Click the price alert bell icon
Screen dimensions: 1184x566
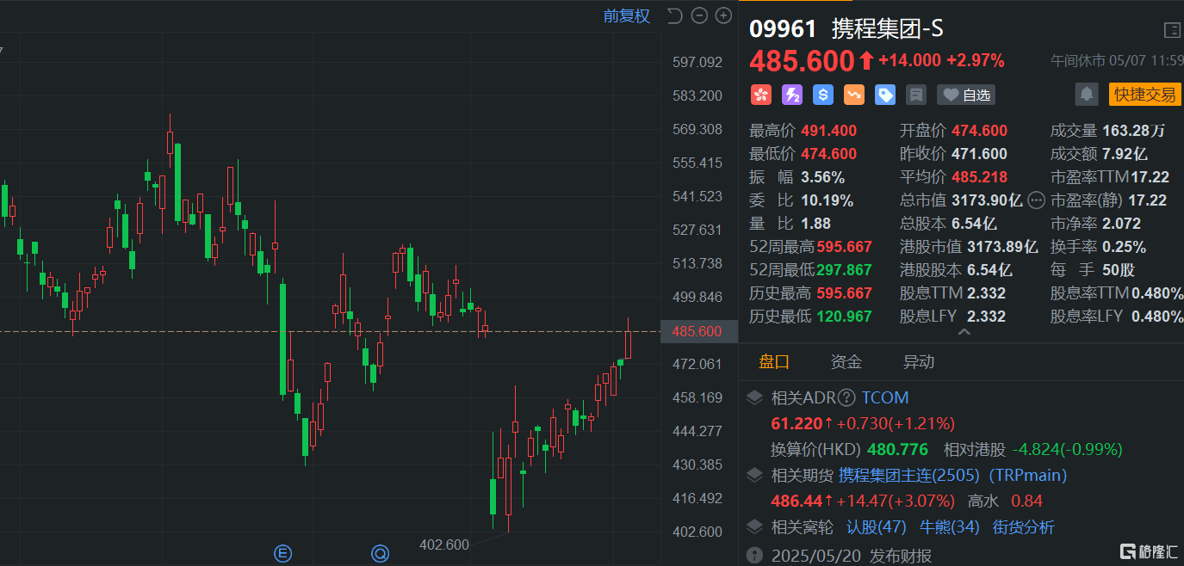coord(1087,94)
